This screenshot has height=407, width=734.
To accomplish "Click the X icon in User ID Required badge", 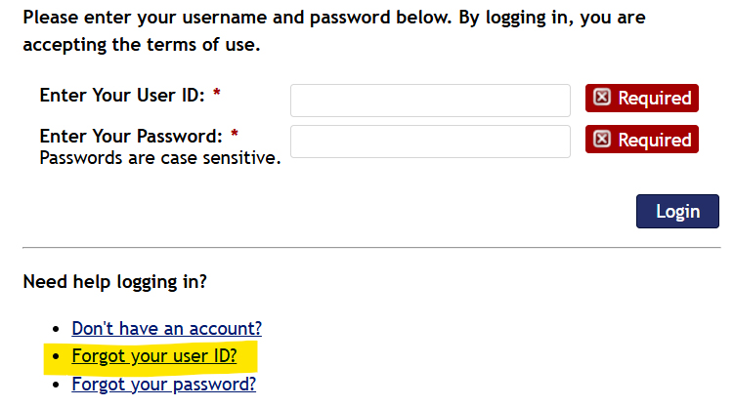I will click(x=602, y=98).
